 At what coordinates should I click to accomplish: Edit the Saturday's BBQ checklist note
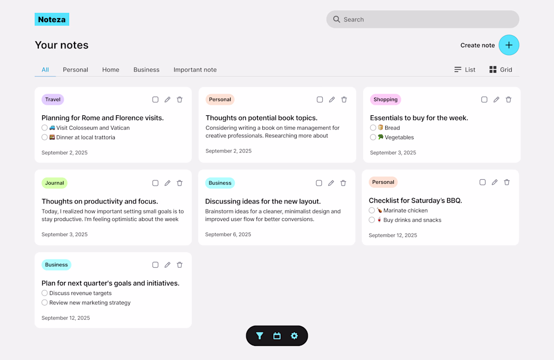point(495,182)
